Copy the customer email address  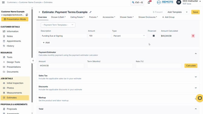click(x=27, y=15)
